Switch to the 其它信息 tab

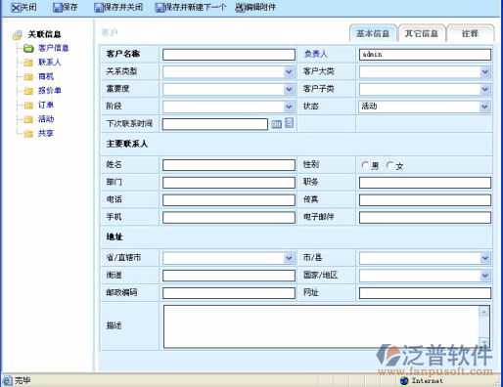point(422,33)
